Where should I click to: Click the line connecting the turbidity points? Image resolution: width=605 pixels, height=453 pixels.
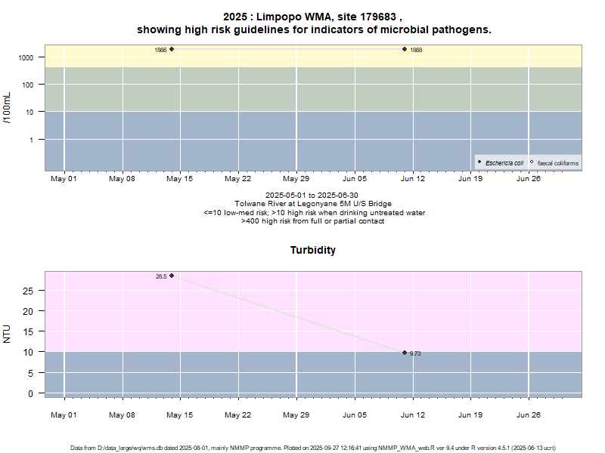(x=288, y=314)
